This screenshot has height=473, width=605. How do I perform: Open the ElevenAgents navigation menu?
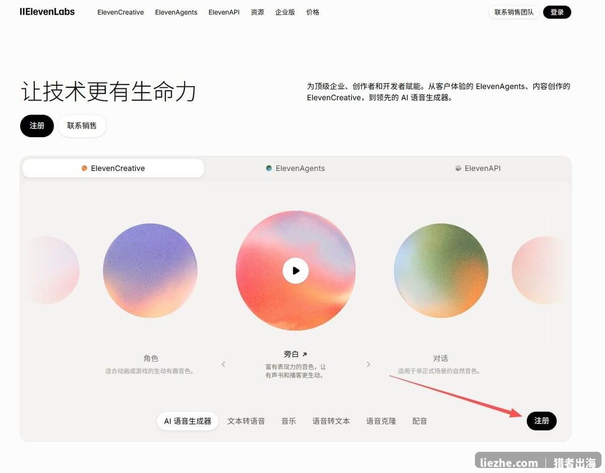click(176, 12)
